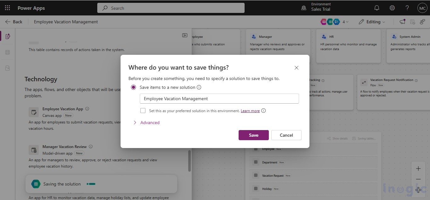Screen dimensions: 430x200
Task: Click the Saving the solution status icon
Action: tap(36, 184)
